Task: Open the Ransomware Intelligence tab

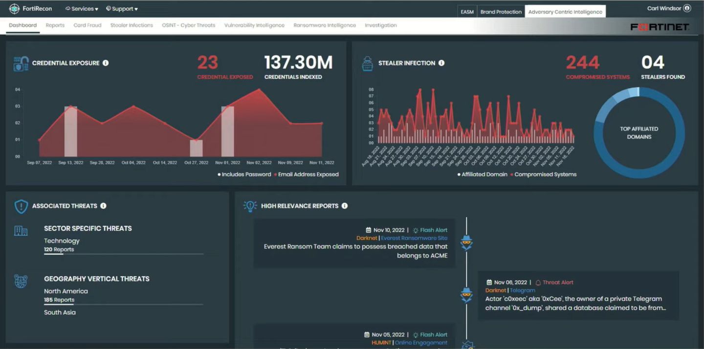Action: (x=325, y=25)
